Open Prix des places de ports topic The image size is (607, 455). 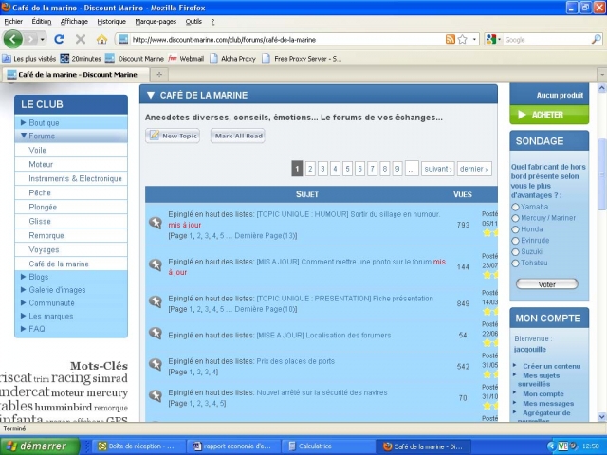point(295,361)
